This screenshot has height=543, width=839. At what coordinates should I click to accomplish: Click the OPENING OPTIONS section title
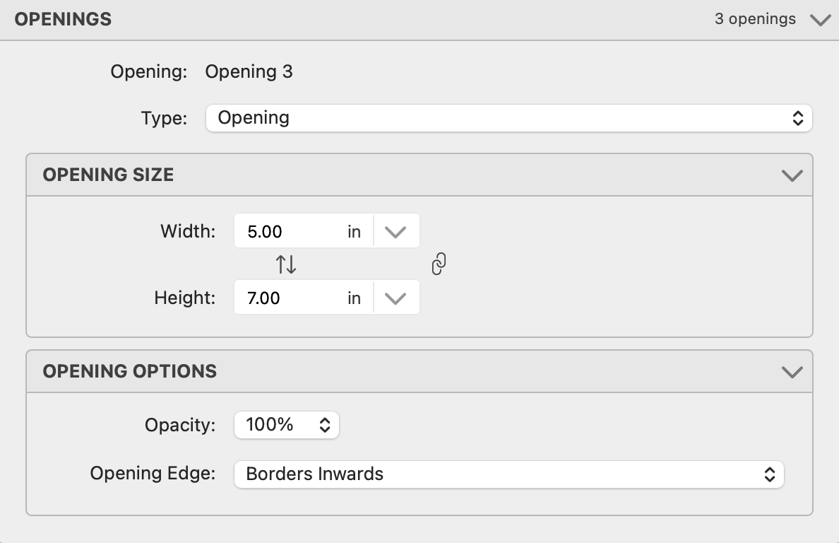[130, 372]
